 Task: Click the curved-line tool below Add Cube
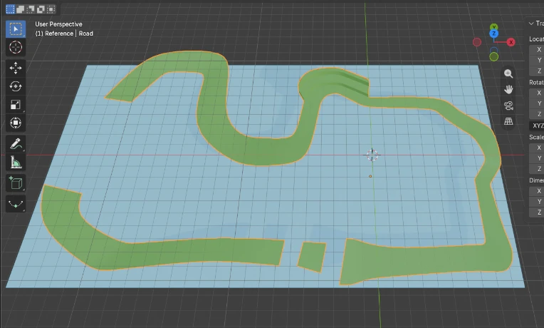(16, 204)
